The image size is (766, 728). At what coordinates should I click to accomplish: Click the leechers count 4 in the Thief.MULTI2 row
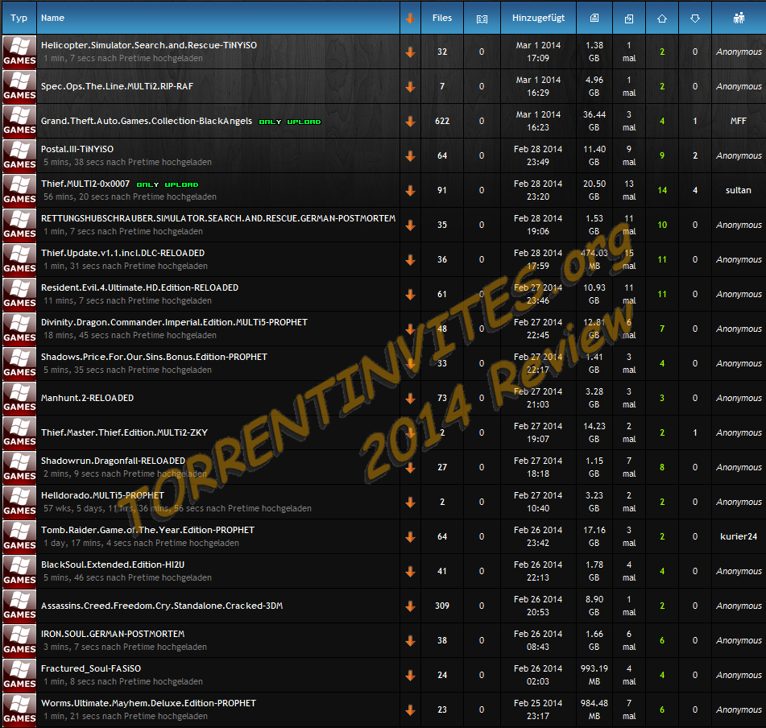click(695, 190)
